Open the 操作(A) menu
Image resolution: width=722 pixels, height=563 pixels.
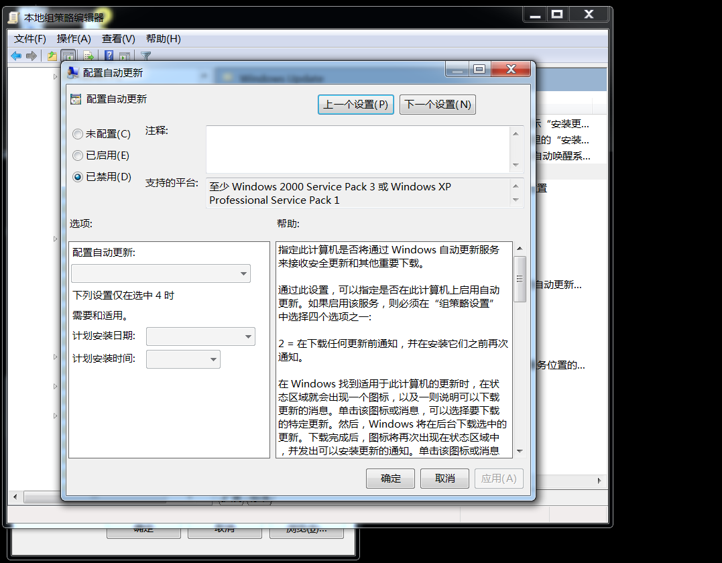[74, 39]
